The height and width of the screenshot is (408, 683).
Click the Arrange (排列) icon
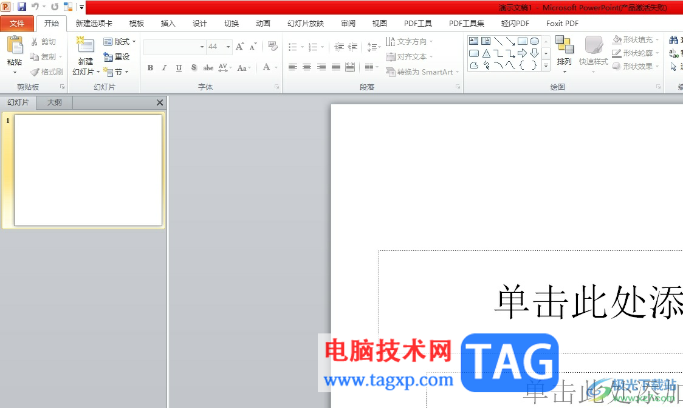[x=565, y=45]
